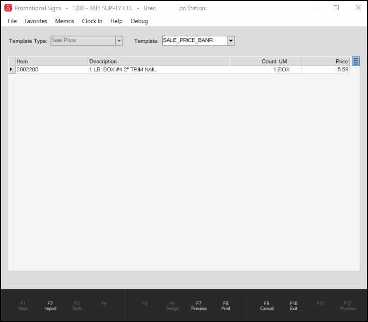Viewport: 368px width, 322px height.
Task: Select the 5.59 price cell
Action: [325, 70]
